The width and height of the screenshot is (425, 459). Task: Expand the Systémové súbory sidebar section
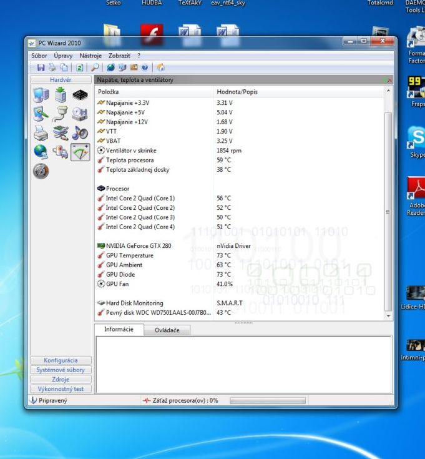coord(61,370)
